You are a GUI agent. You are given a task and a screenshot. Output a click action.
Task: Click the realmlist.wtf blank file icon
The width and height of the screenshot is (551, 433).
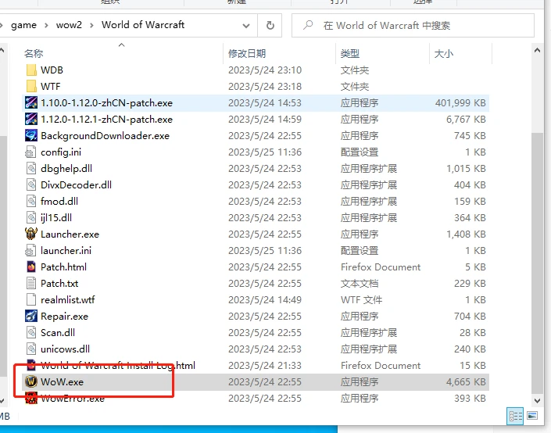(31, 300)
